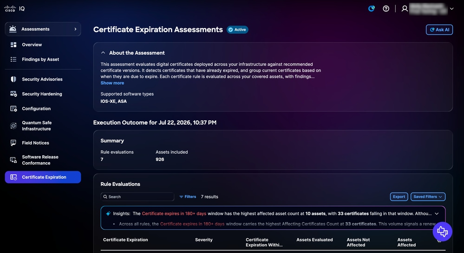Screen dimensions: 464x253
Task: Click the 'IOS-XE, ASA' software types text
Action: coord(114,101)
